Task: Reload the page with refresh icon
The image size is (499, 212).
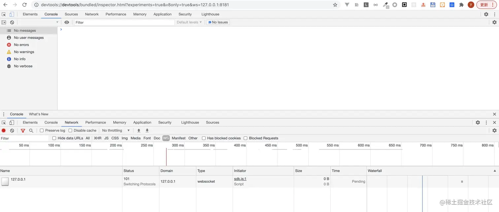Action: point(24,5)
